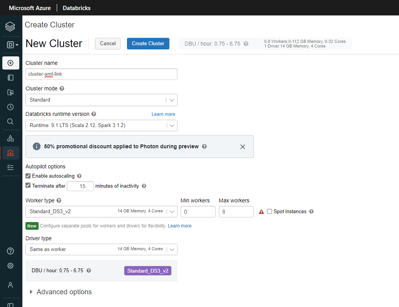The height and width of the screenshot is (307, 399).
Task: Click the Cluster name input field
Action: tap(101, 74)
